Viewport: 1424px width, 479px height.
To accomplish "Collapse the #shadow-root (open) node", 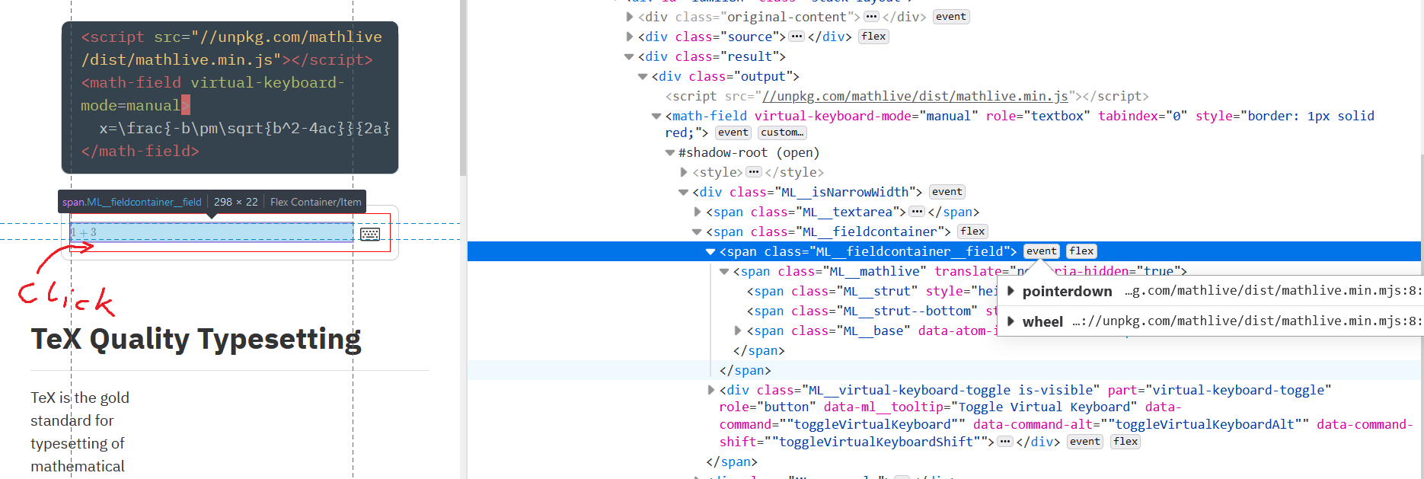I will pos(670,152).
